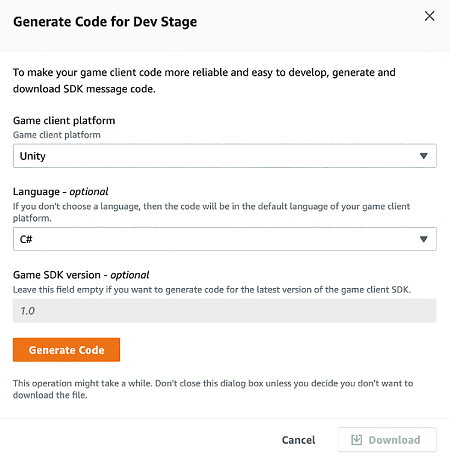Click the Game client platform label
The image size is (452, 459).
point(64,120)
